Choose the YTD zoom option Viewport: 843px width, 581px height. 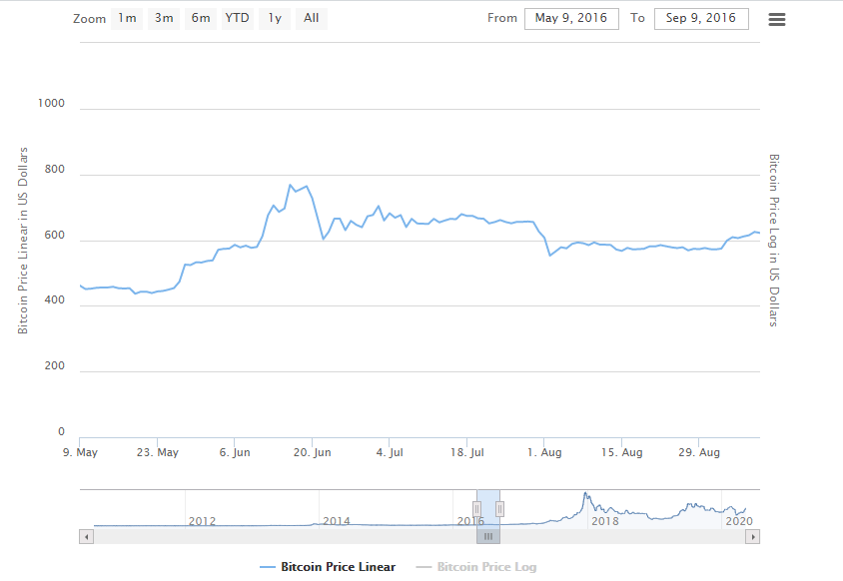click(x=237, y=18)
